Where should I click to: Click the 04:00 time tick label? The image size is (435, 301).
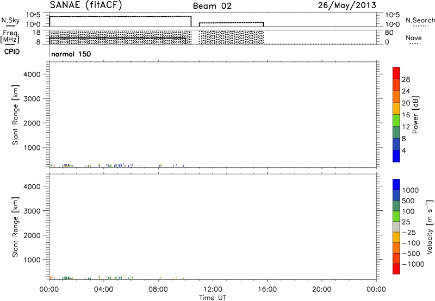pos(103,290)
